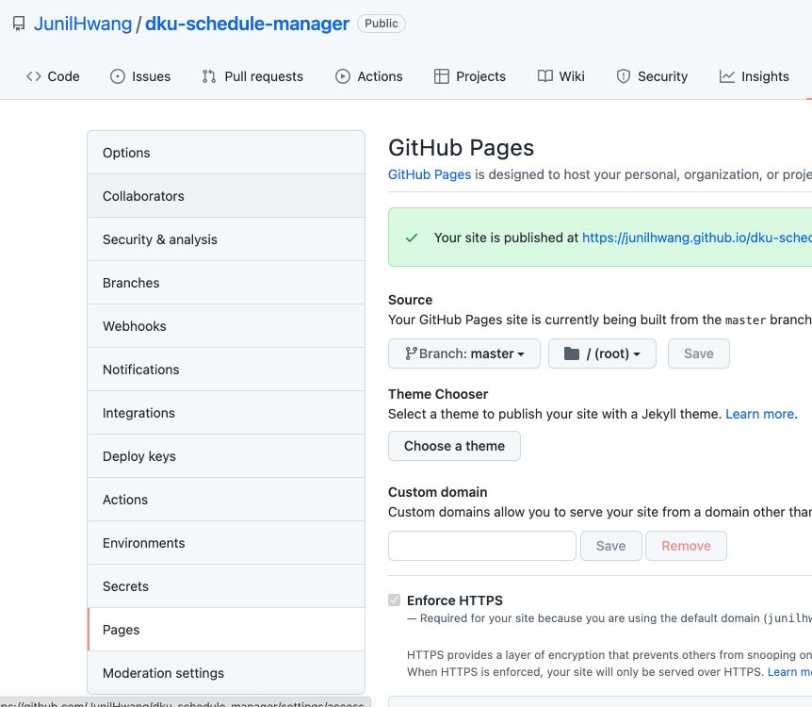This screenshot has width=812, height=707.
Task: Click the Public visibility badge
Action: 382,24
